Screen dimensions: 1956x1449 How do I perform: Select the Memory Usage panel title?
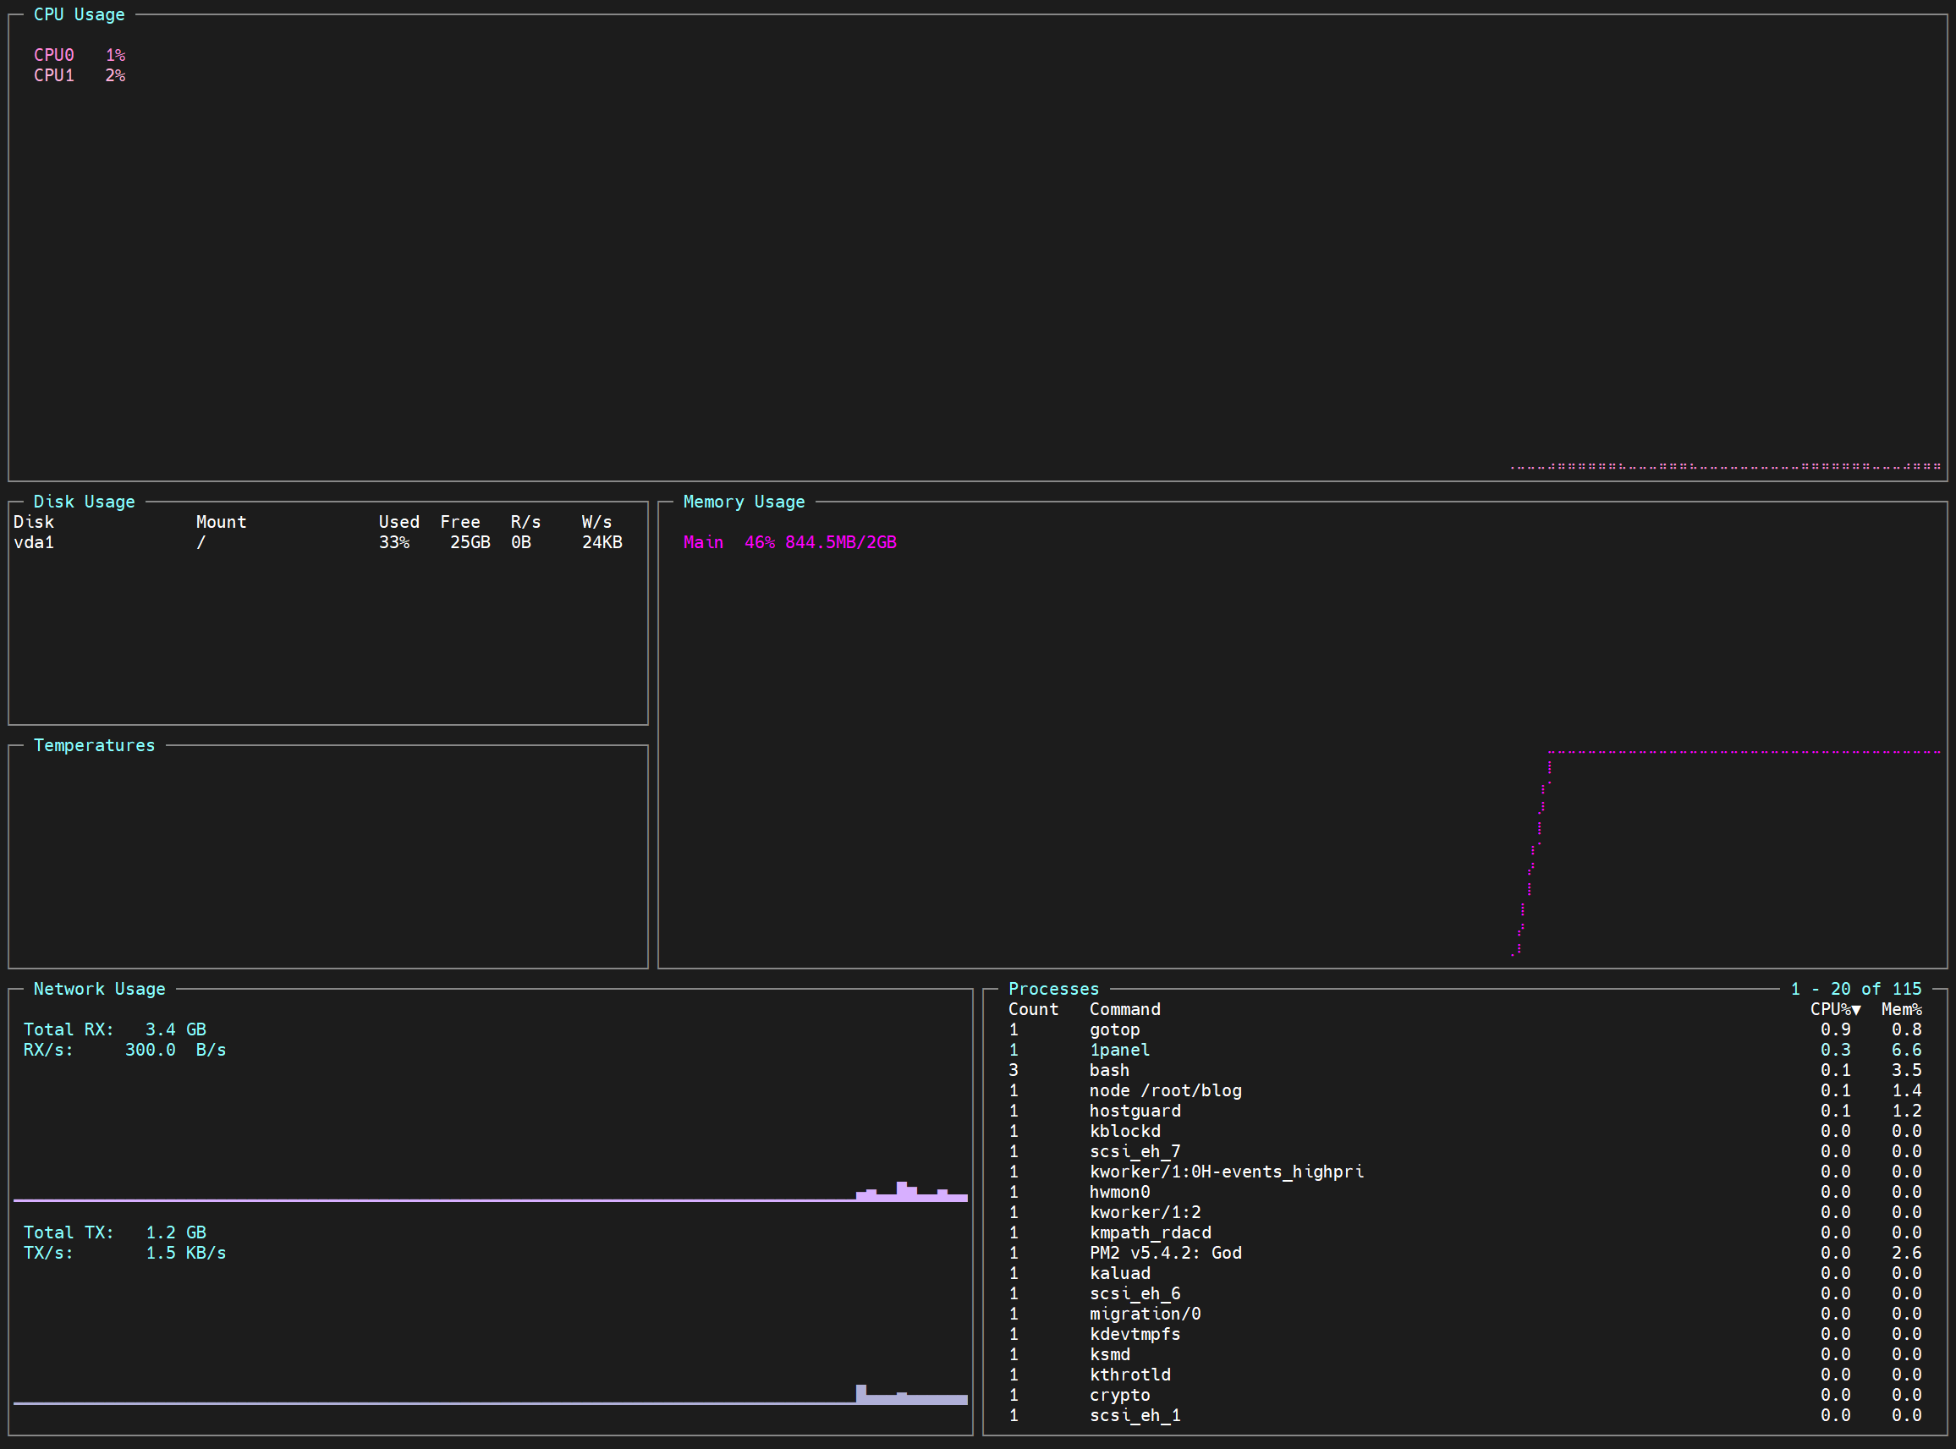[744, 502]
